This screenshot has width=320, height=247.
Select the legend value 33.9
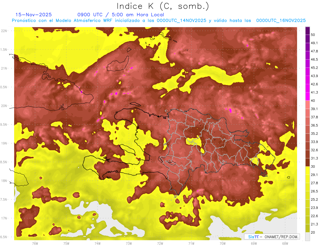(314, 142)
